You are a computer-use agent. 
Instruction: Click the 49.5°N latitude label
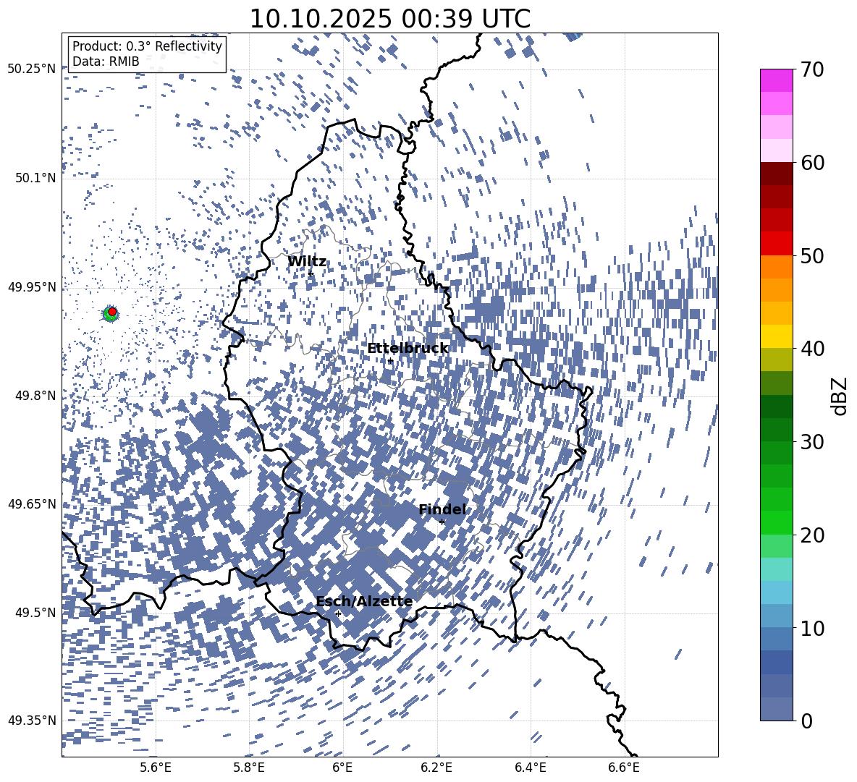point(36,612)
